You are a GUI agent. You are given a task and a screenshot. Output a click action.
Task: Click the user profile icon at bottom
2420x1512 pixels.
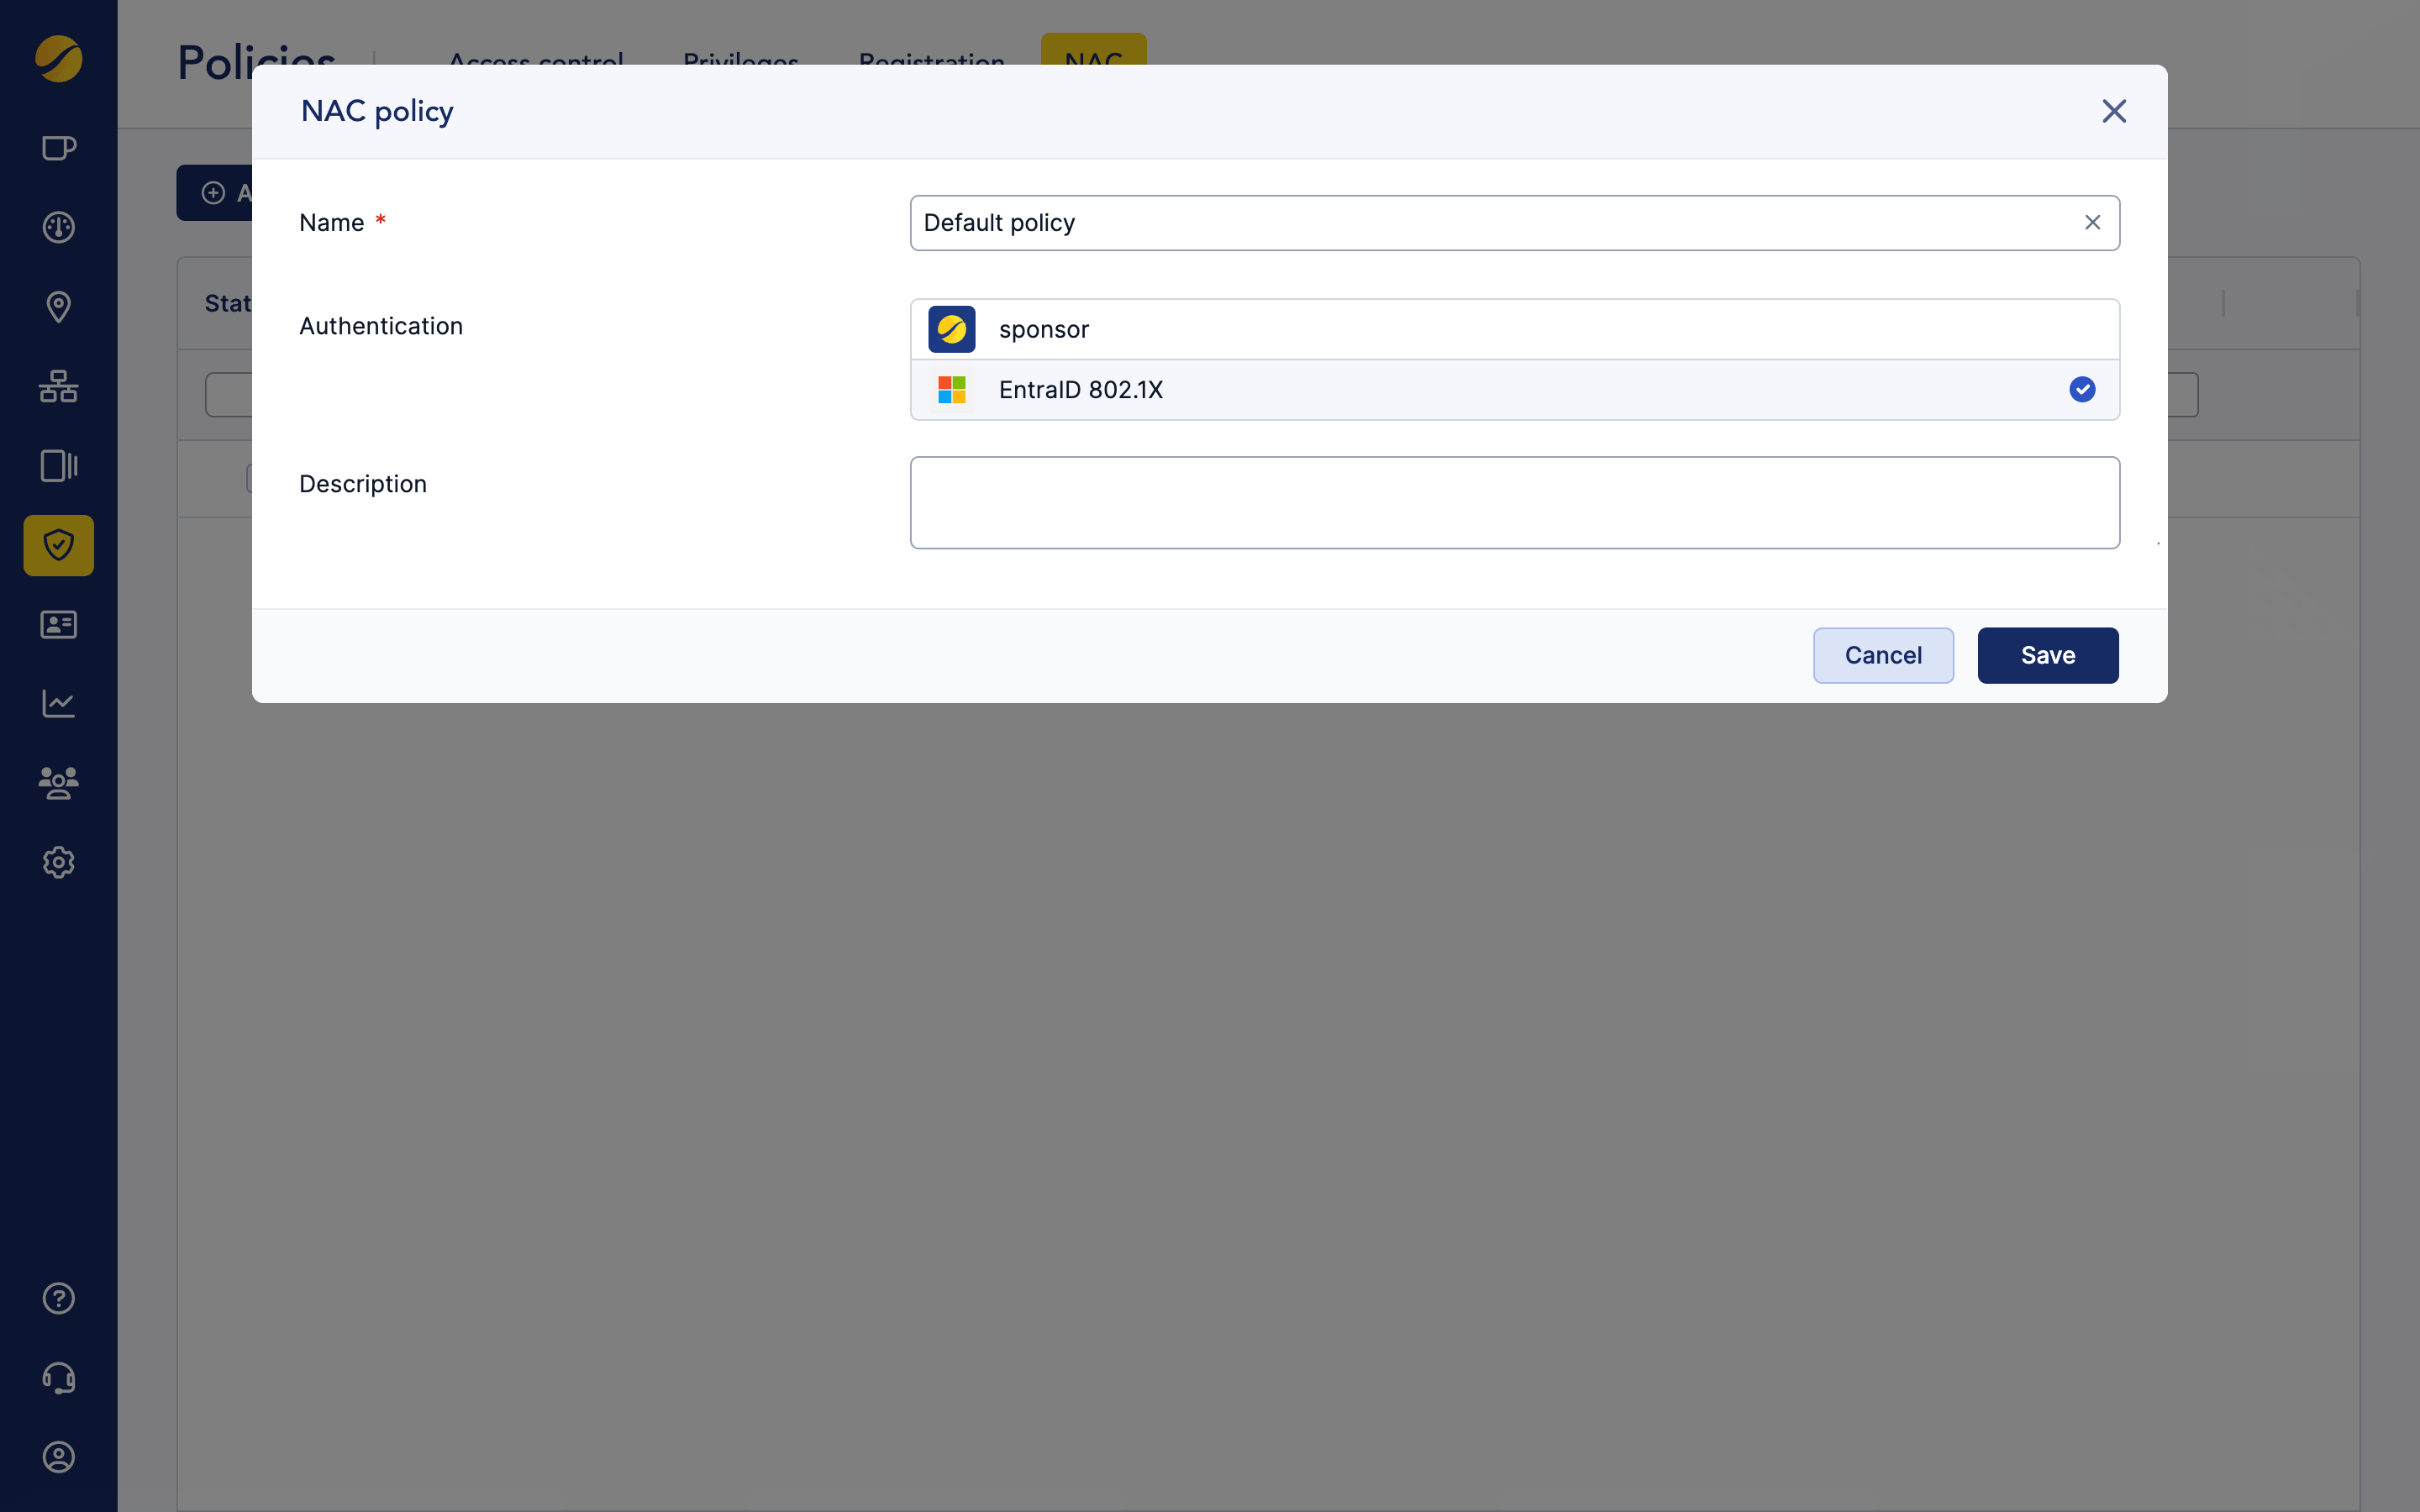point(58,1457)
